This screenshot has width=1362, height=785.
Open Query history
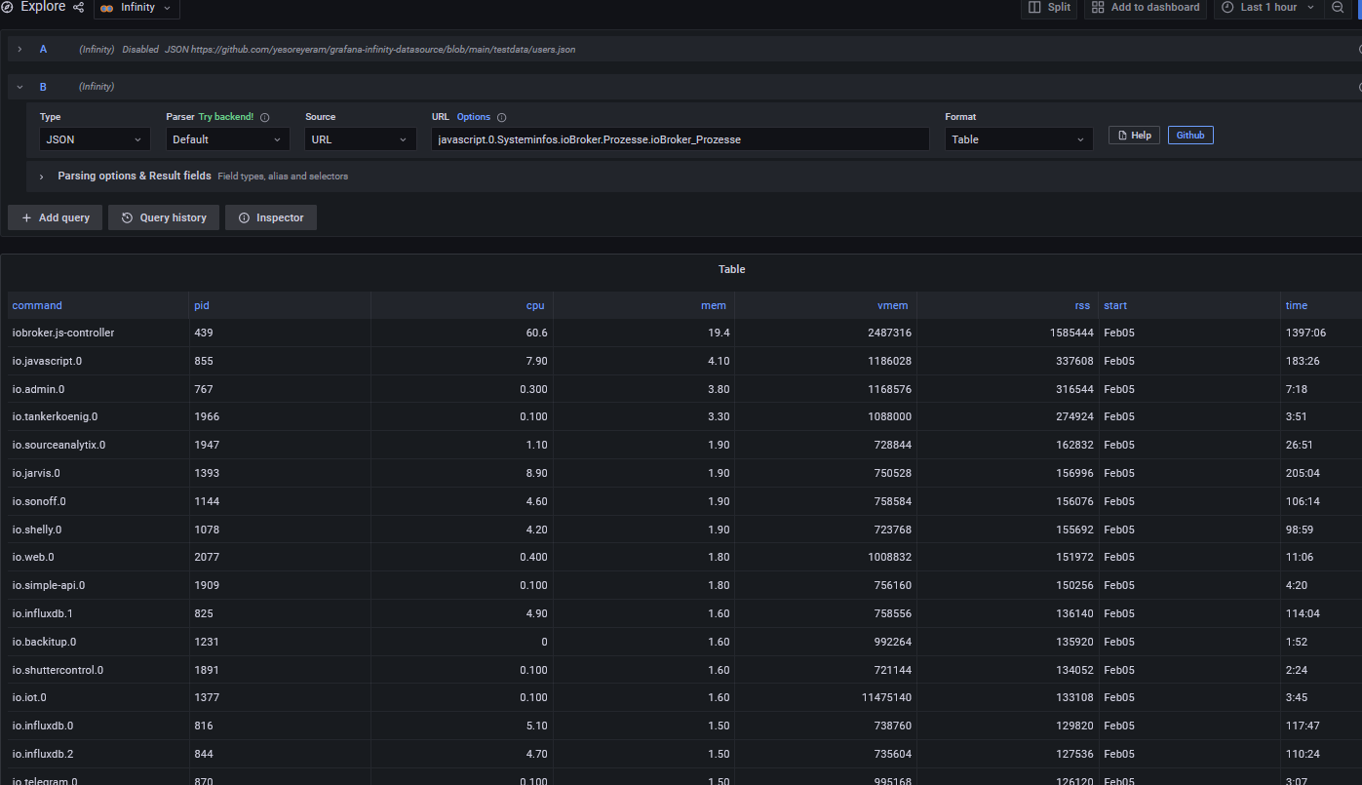[x=164, y=217]
